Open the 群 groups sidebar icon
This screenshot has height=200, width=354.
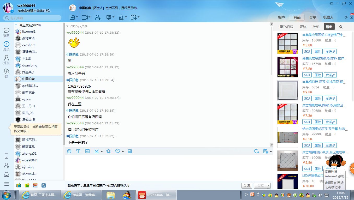pyautogui.click(x=7, y=73)
